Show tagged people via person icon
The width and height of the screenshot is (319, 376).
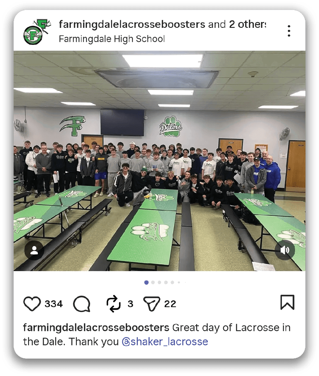pyautogui.click(x=34, y=250)
